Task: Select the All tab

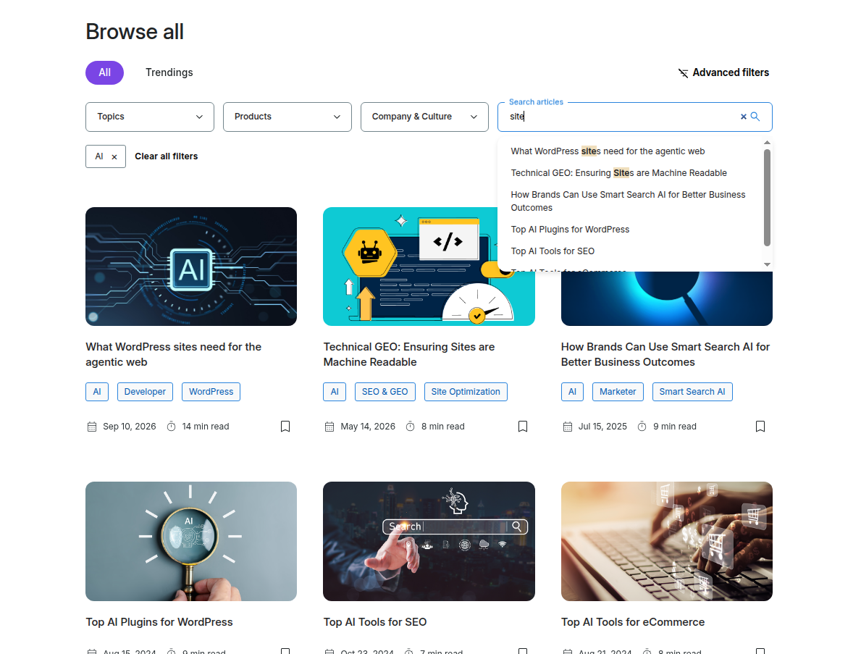Action: pyautogui.click(x=104, y=72)
